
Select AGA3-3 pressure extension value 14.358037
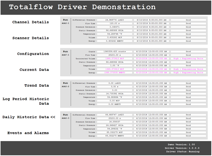point(114,122)
